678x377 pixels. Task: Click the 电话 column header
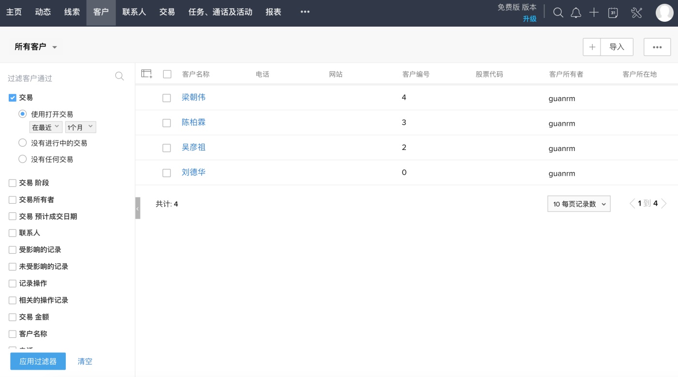tap(262, 74)
